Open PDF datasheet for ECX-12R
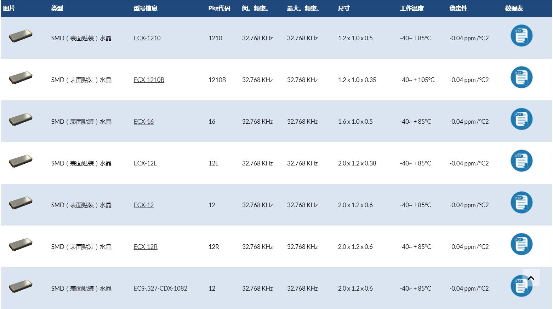 (521, 244)
